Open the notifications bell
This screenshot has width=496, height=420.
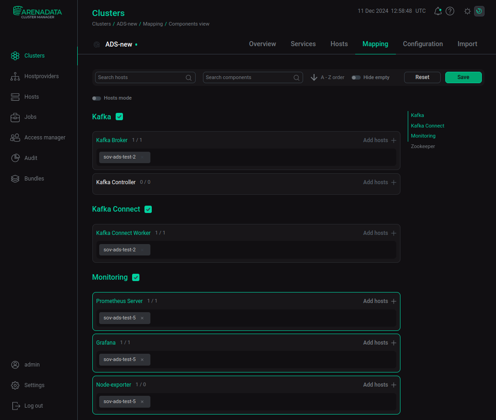pos(438,11)
